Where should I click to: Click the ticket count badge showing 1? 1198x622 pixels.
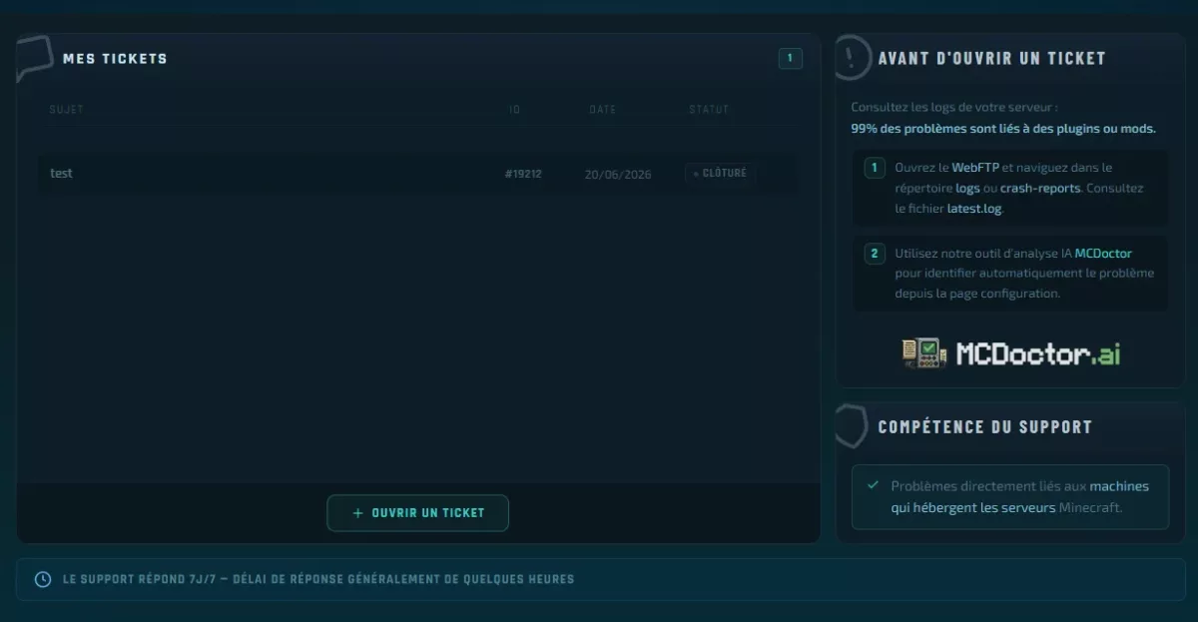(x=790, y=59)
